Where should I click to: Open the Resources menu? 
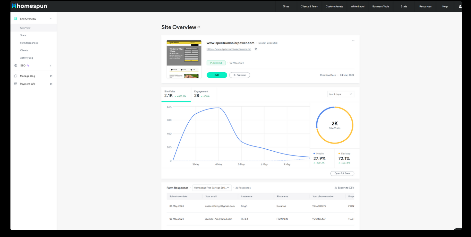click(425, 6)
